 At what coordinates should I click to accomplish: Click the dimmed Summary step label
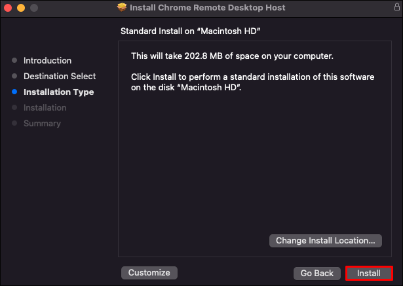[x=42, y=124]
